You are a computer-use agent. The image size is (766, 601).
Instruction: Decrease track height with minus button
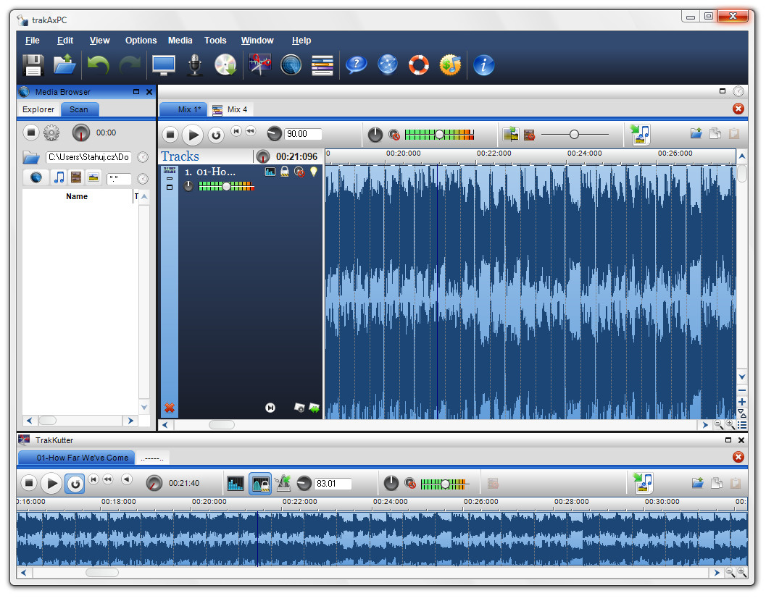(742, 390)
